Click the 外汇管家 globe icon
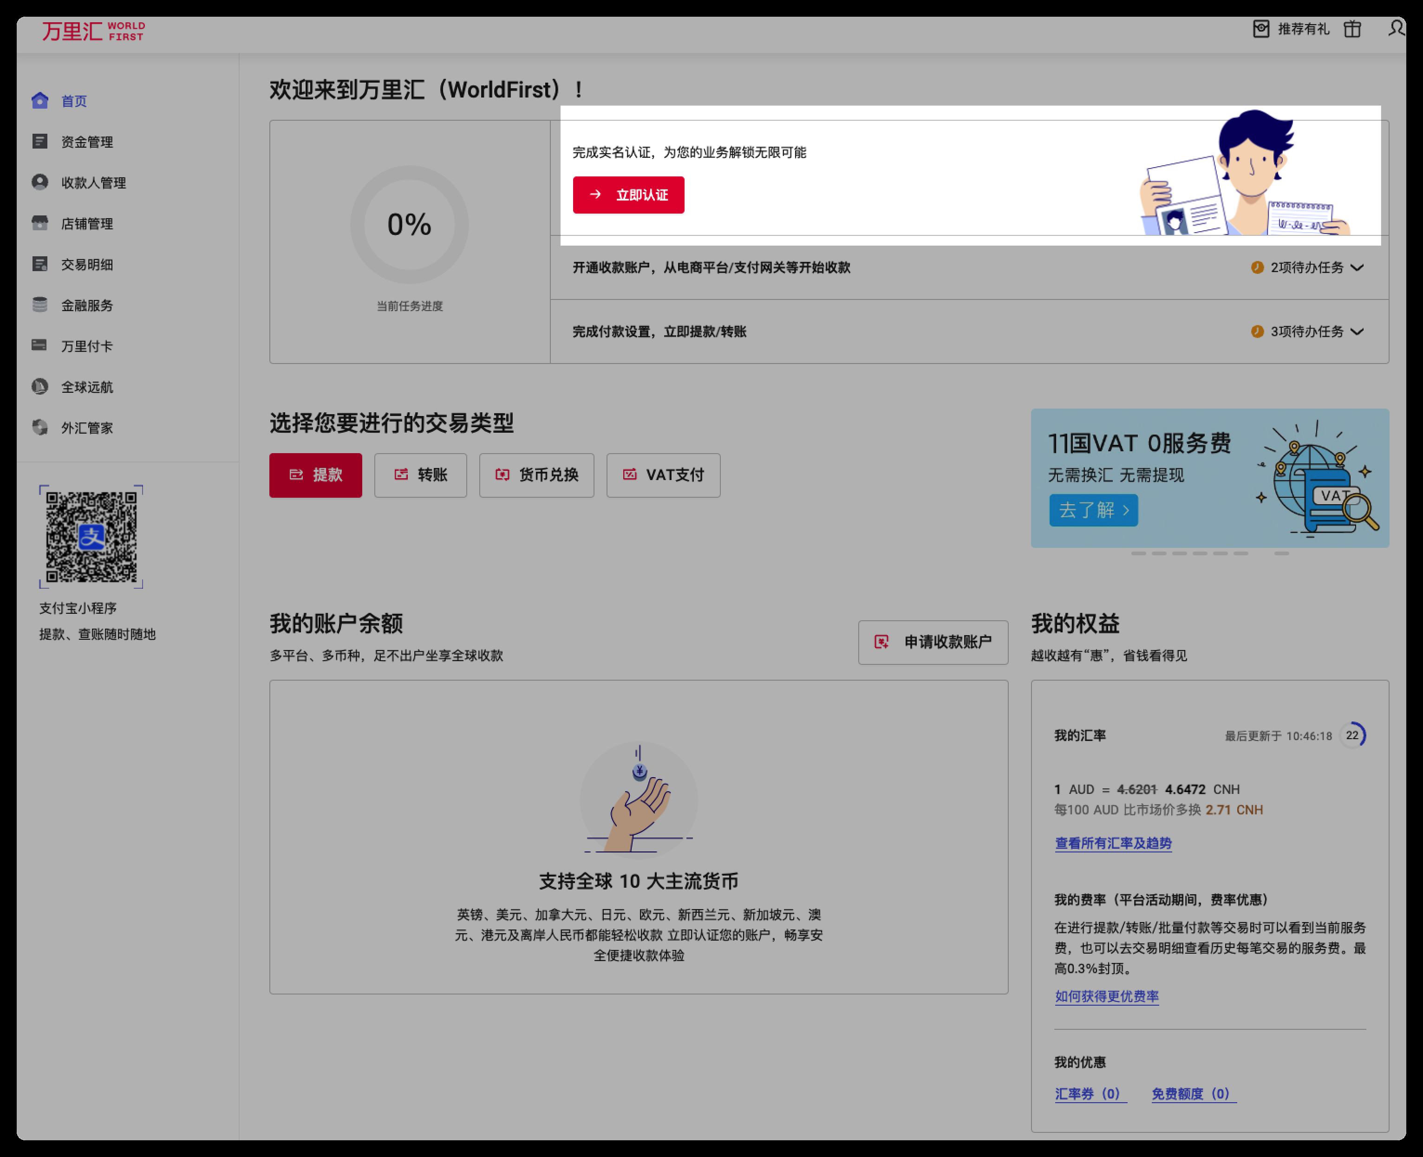 tap(40, 427)
